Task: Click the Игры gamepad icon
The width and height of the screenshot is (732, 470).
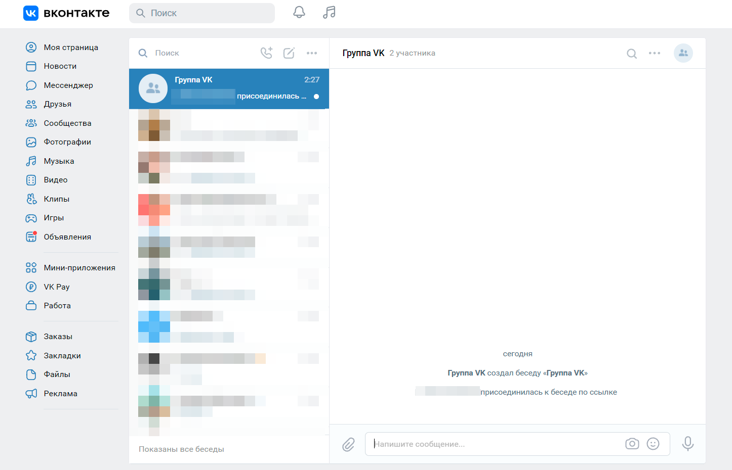Action: point(31,218)
